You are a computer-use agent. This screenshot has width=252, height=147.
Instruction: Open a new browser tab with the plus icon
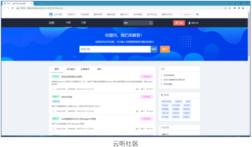click(36, 3)
